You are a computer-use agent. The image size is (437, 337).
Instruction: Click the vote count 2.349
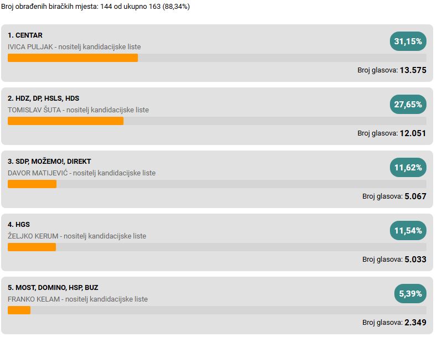point(415,323)
